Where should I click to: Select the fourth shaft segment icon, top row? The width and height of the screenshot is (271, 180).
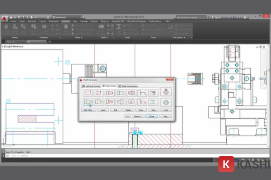[120, 93]
